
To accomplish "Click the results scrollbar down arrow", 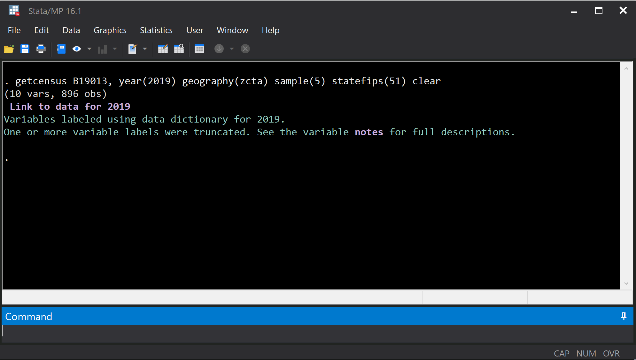I will coord(626,283).
